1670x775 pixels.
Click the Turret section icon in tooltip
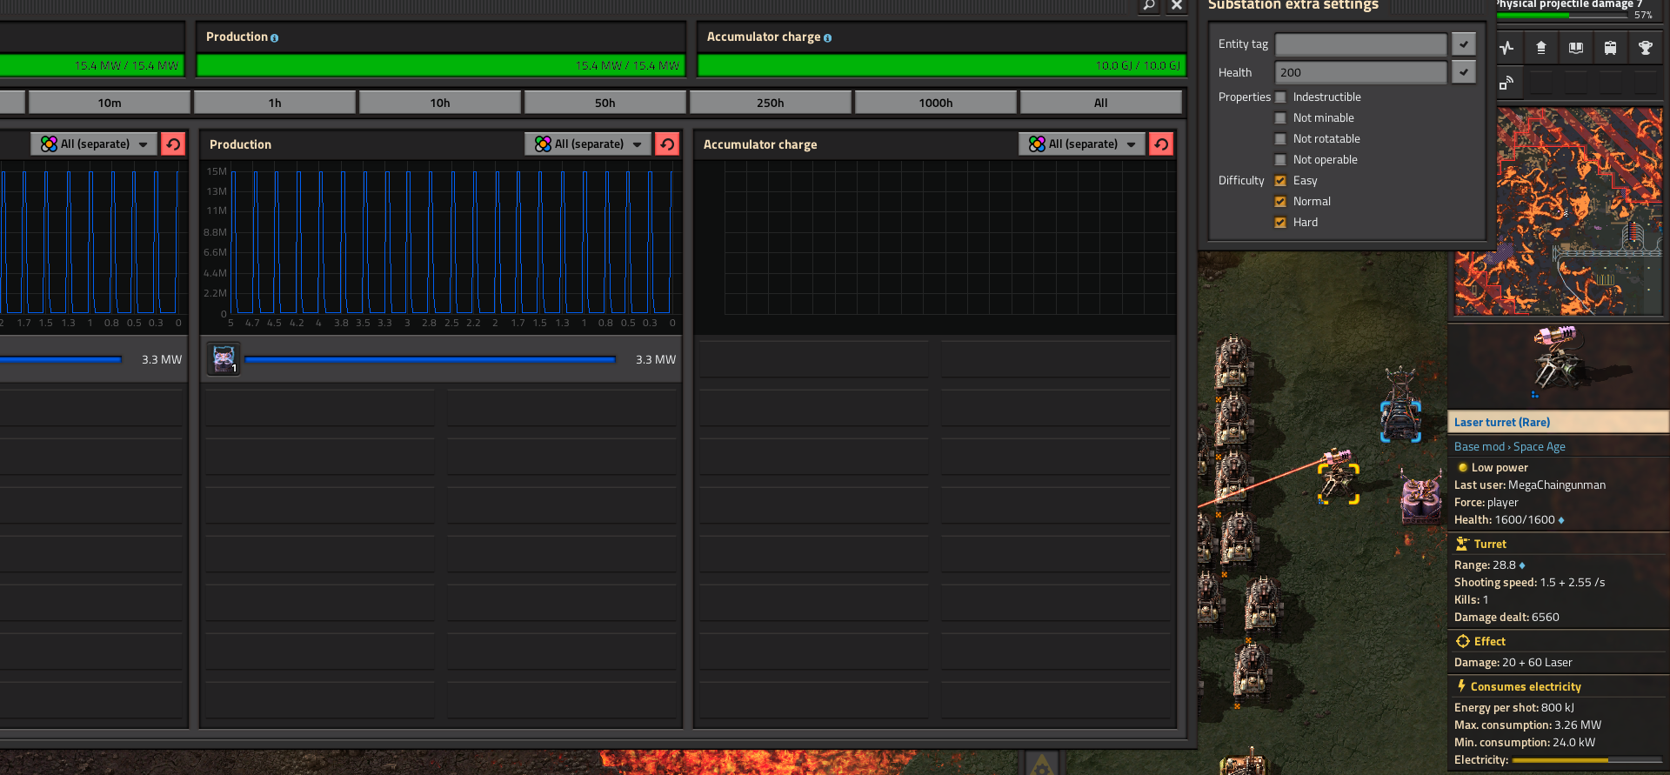[1463, 544]
